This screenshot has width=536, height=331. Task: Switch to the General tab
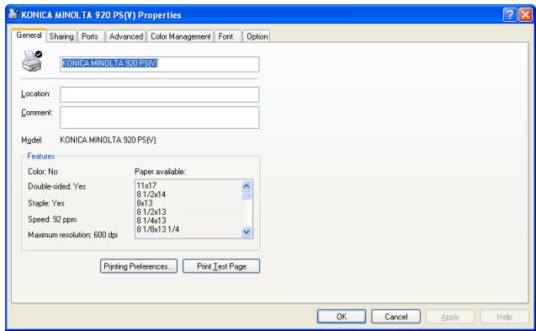(x=29, y=35)
